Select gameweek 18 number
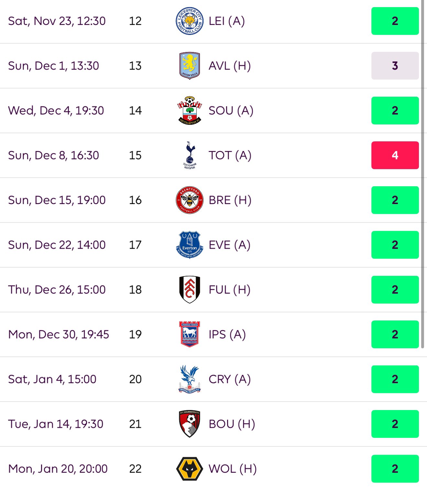This screenshot has width=427, height=487. tap(135, 289)
